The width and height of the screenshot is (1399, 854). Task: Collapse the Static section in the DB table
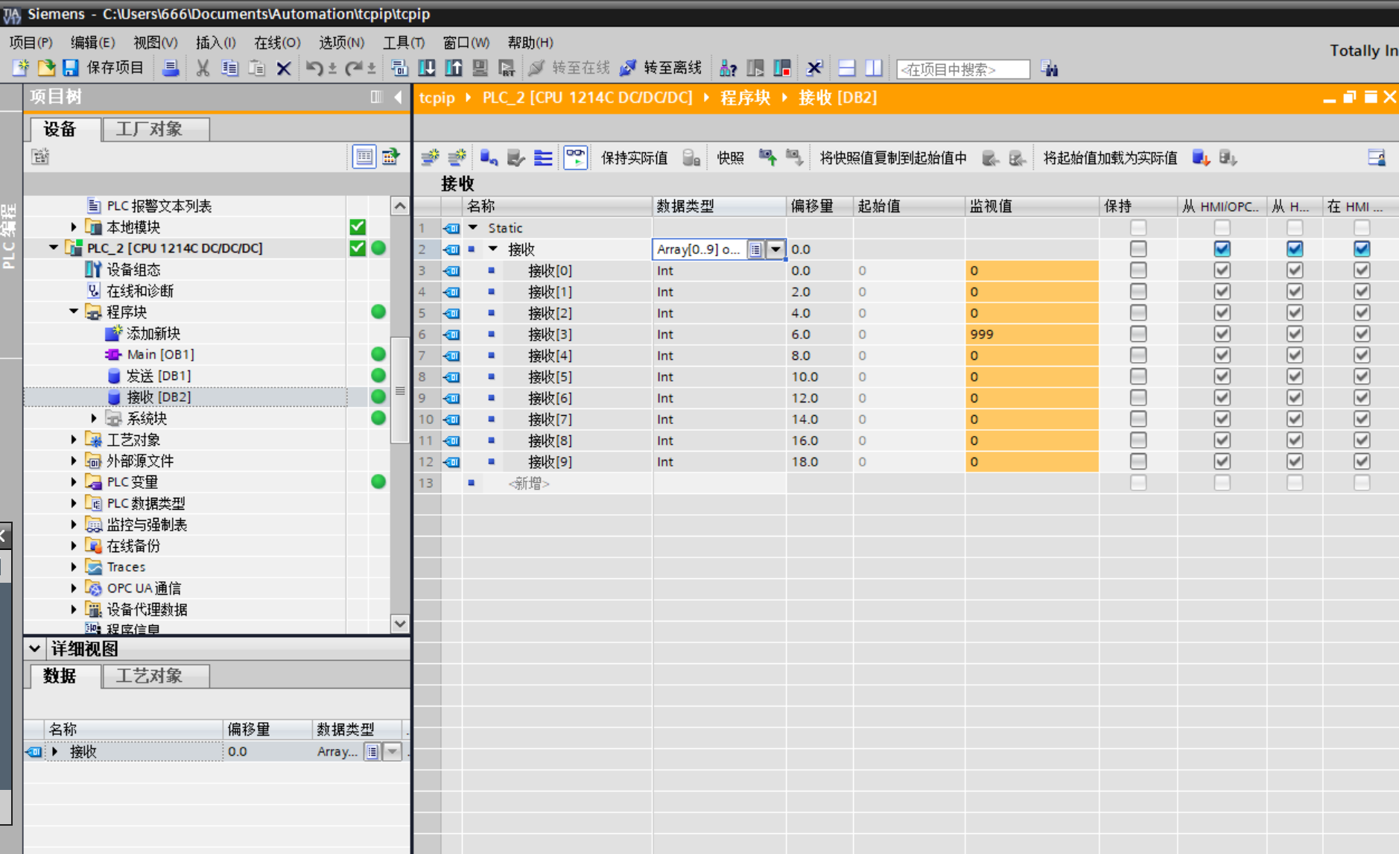pos(473,227)
